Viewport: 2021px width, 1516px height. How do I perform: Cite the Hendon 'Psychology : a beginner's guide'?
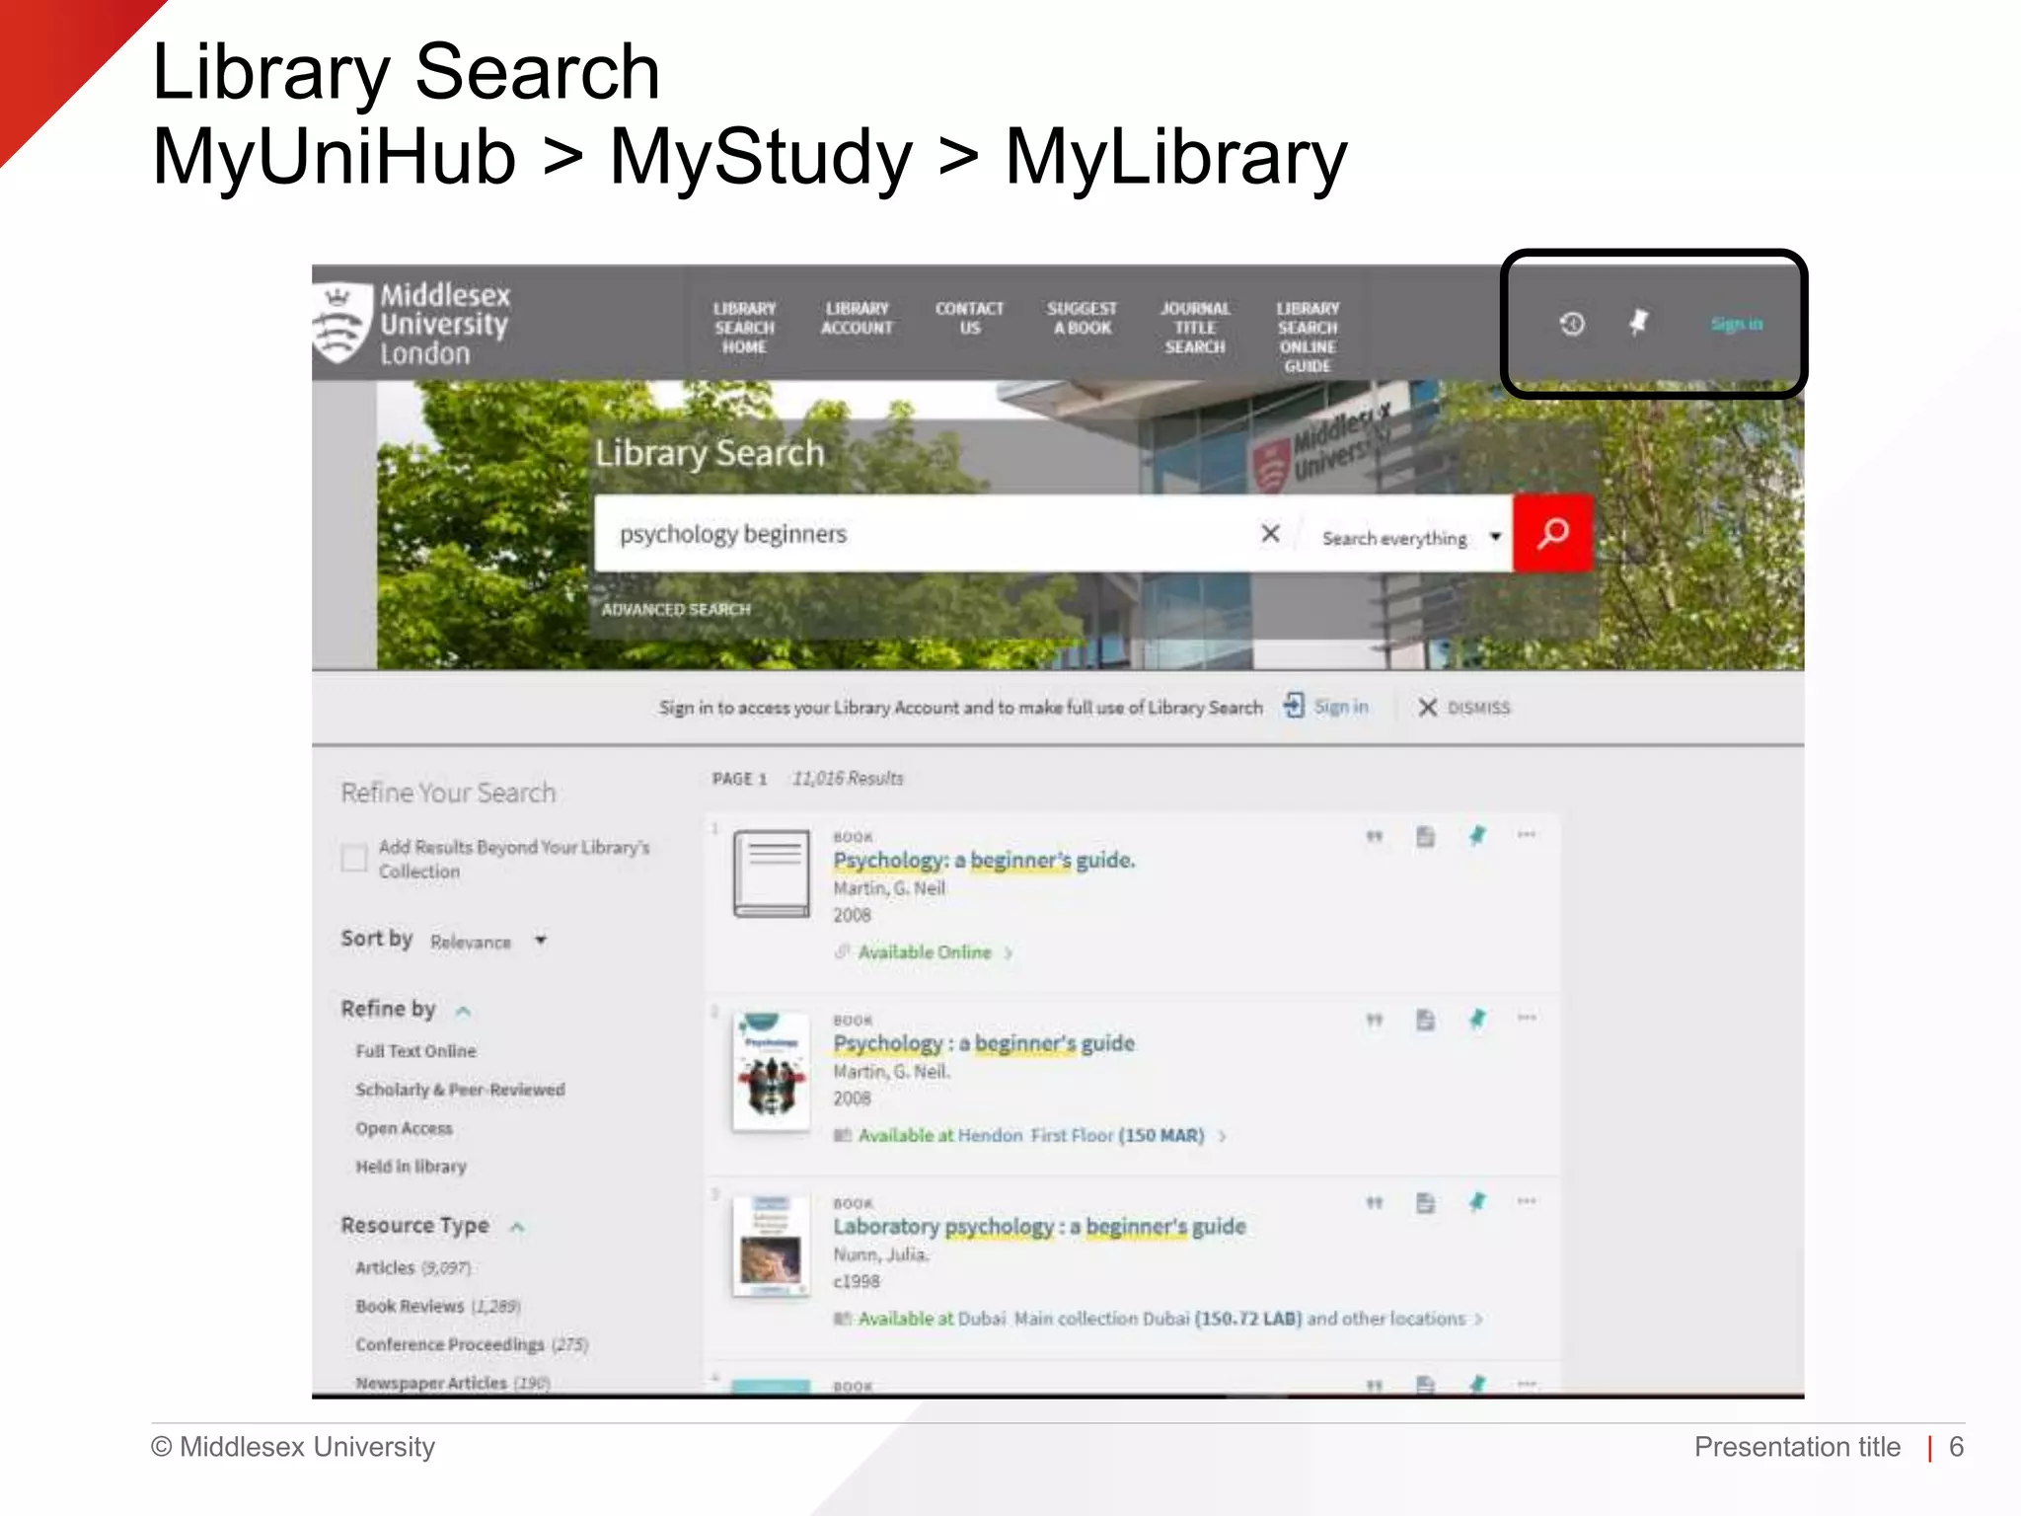pyautogui.click(x=1374, y=1020)
